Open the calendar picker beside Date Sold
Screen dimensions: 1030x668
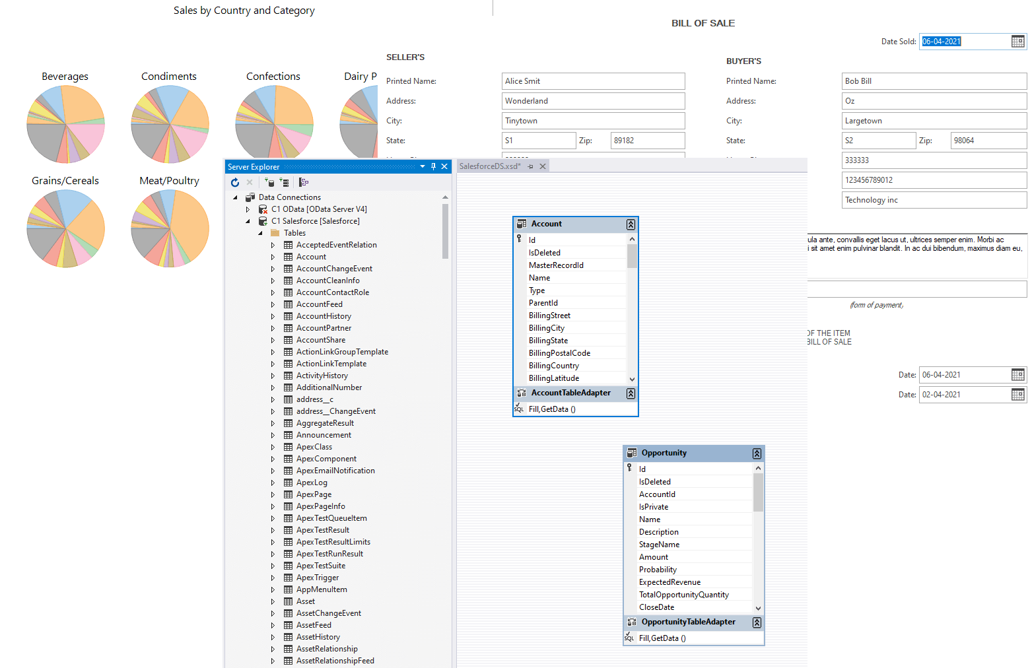pyautogui.click(x=1017, y=41)
